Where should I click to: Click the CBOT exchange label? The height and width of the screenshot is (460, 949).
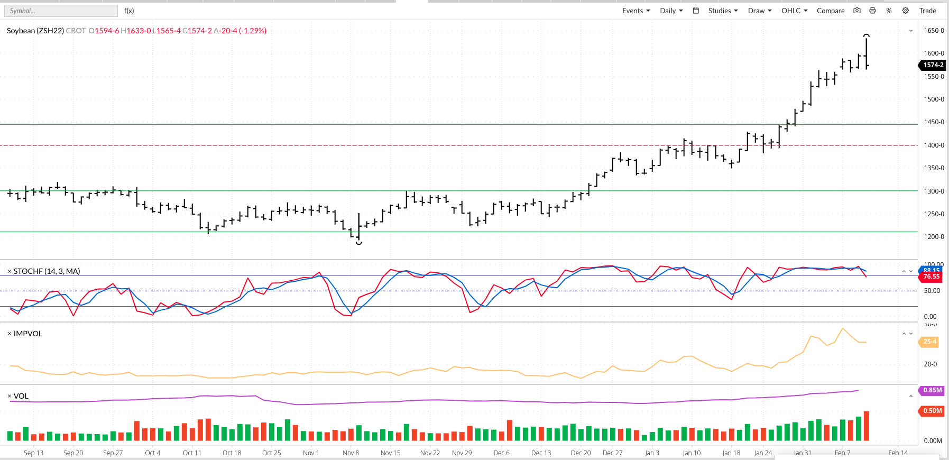[x=76, y=31]
